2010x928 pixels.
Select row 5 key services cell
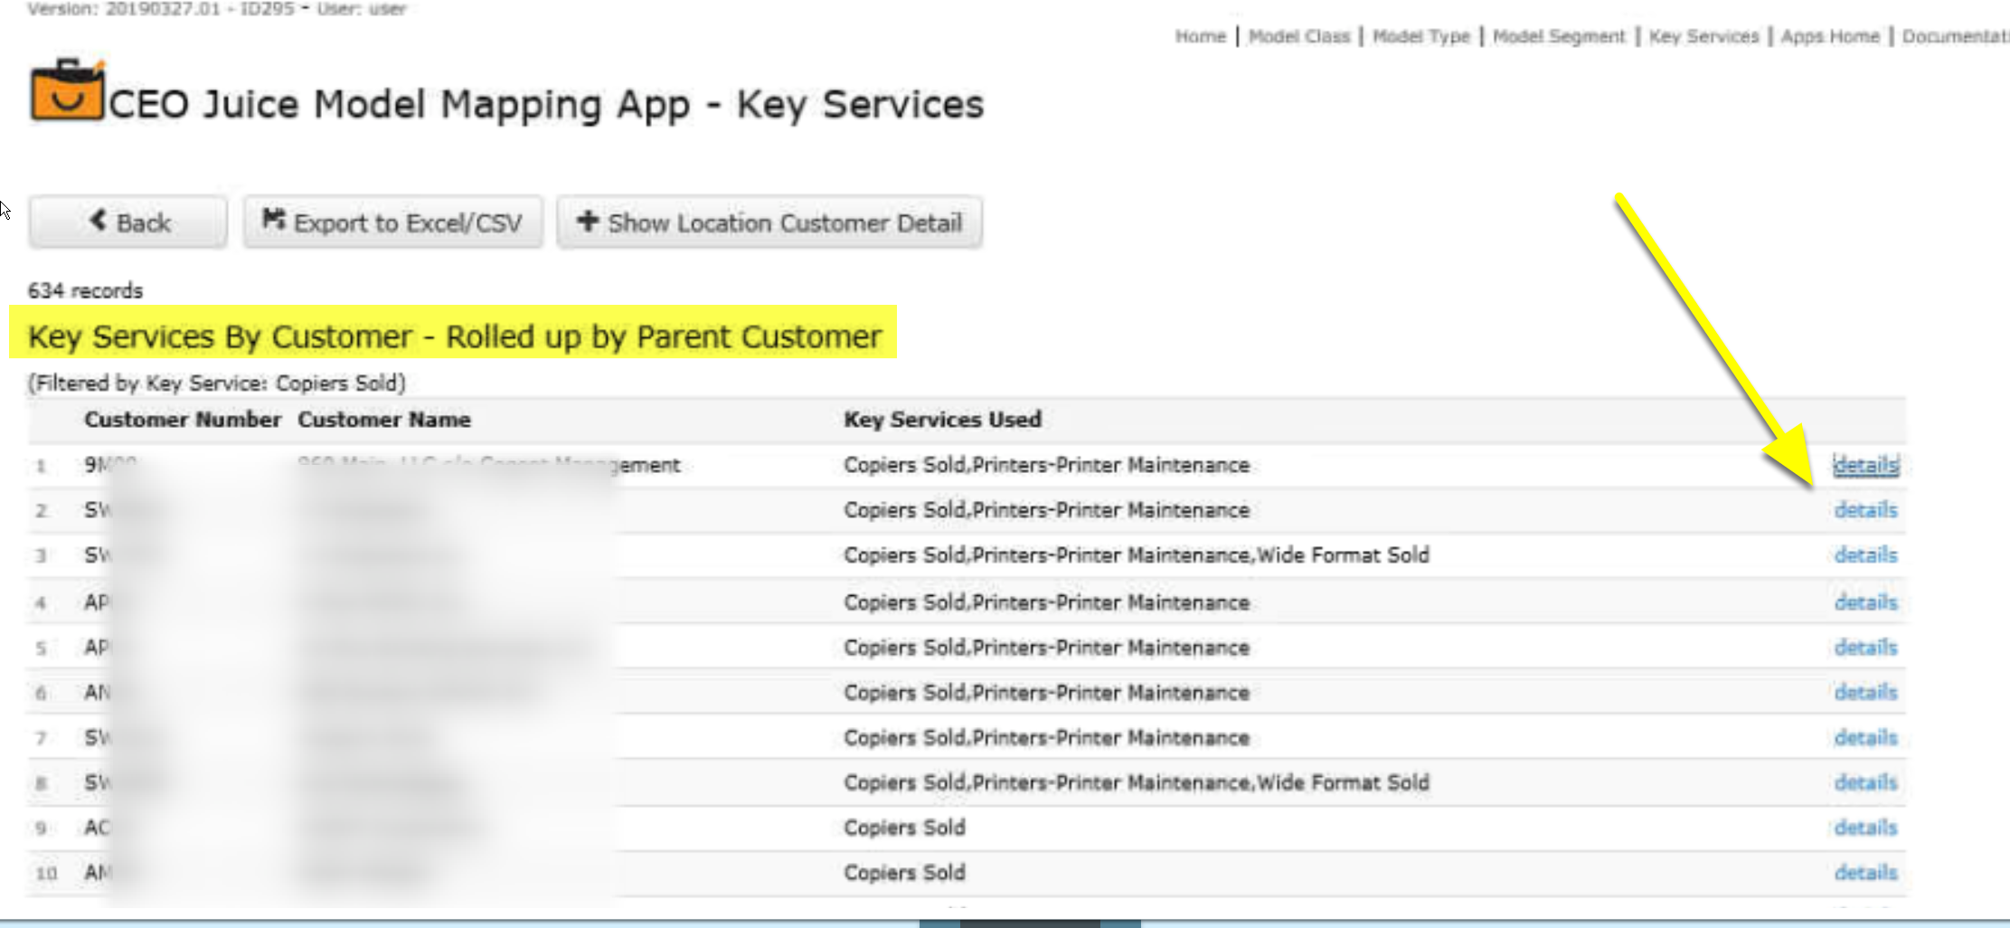[x=1046, y=648]
